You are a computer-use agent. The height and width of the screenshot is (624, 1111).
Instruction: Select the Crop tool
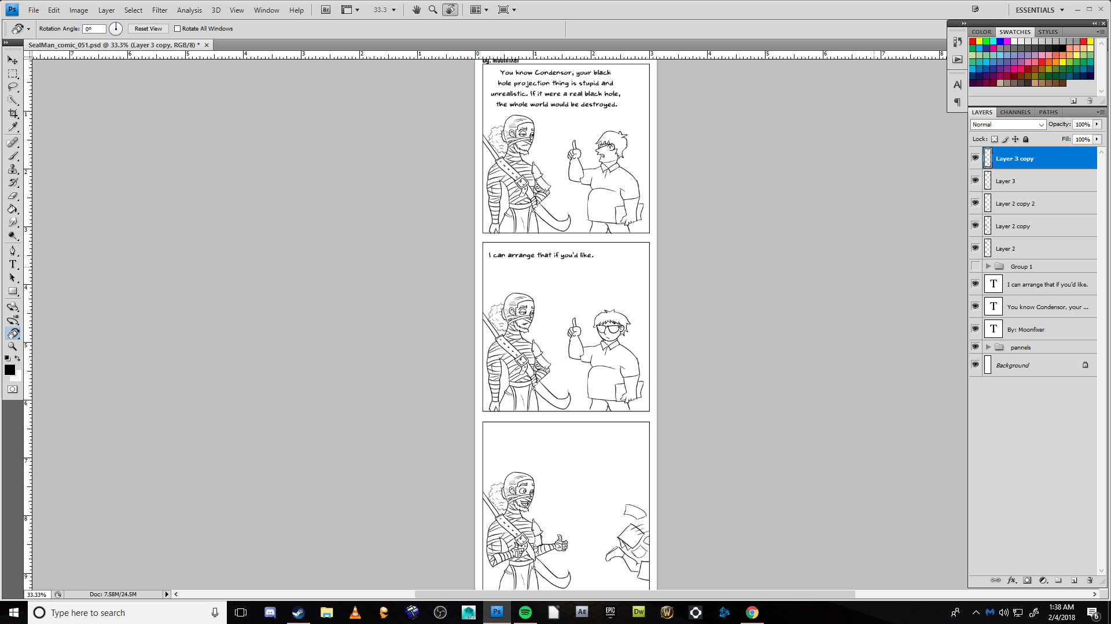point(13,114)
